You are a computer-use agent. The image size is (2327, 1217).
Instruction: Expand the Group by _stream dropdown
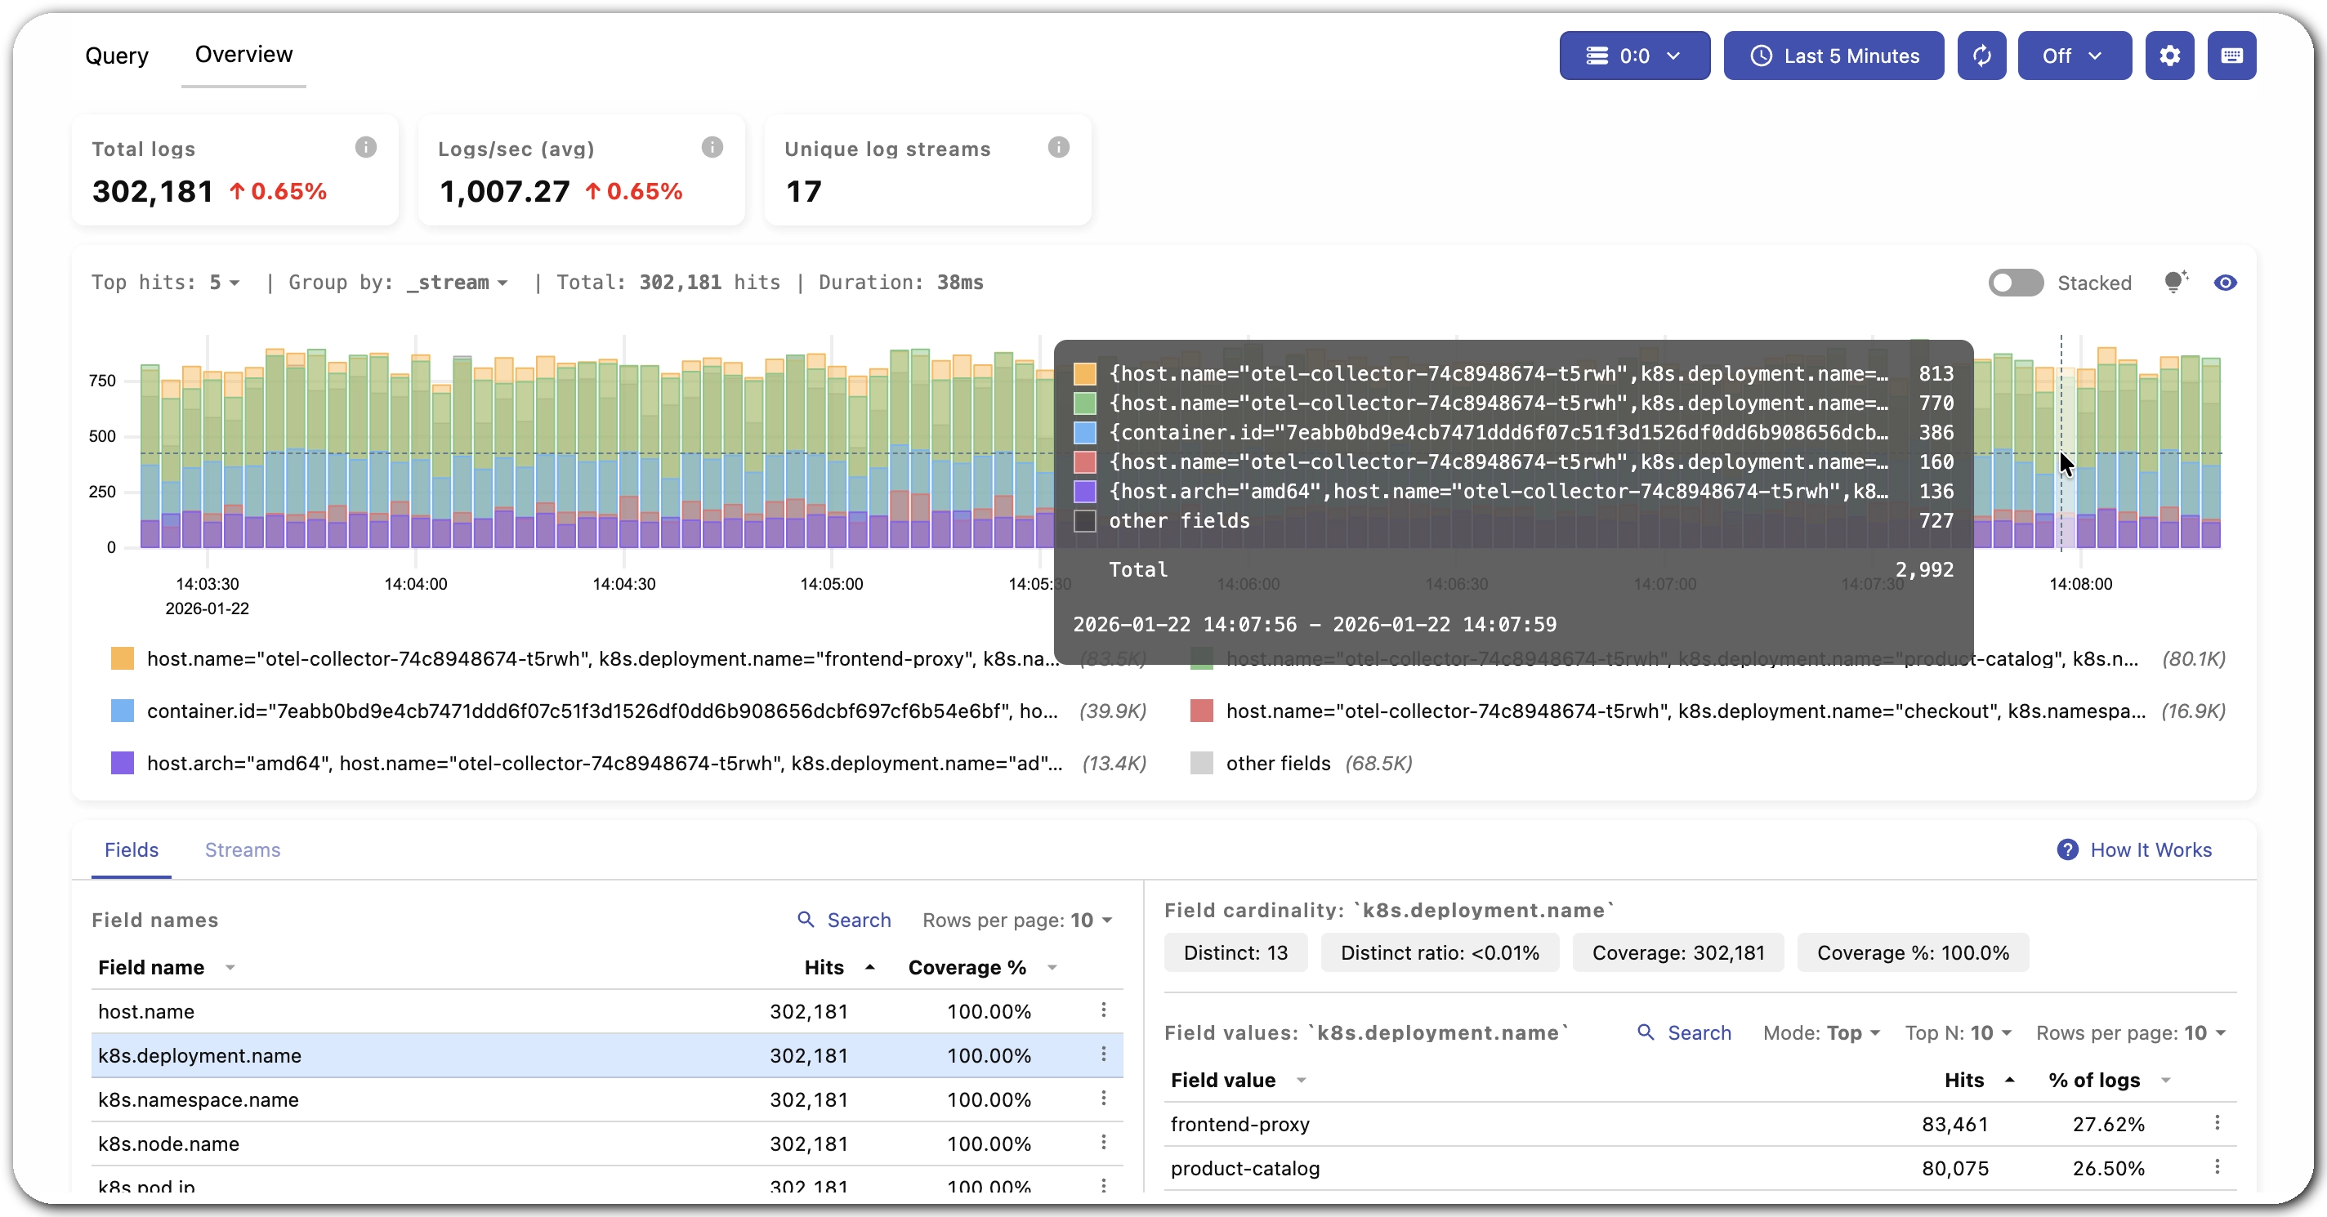tap(457, 283)
